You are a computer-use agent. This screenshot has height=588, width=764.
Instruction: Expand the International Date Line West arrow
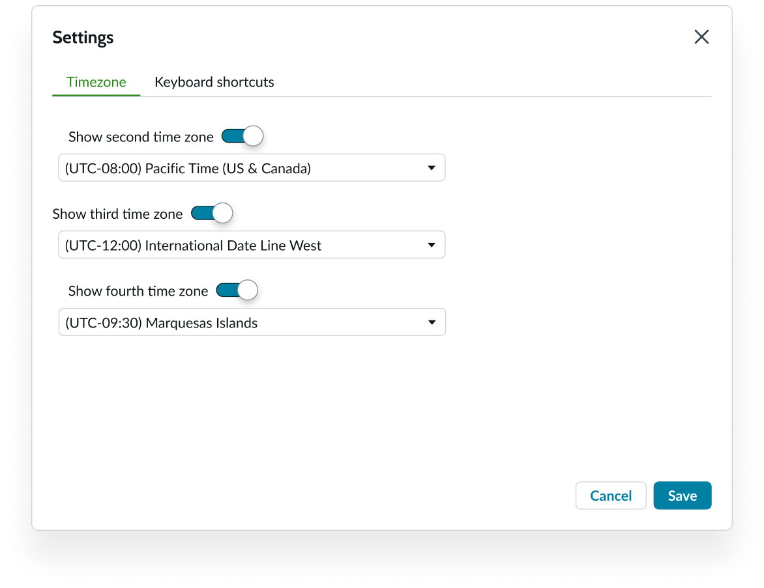[432, 245]
